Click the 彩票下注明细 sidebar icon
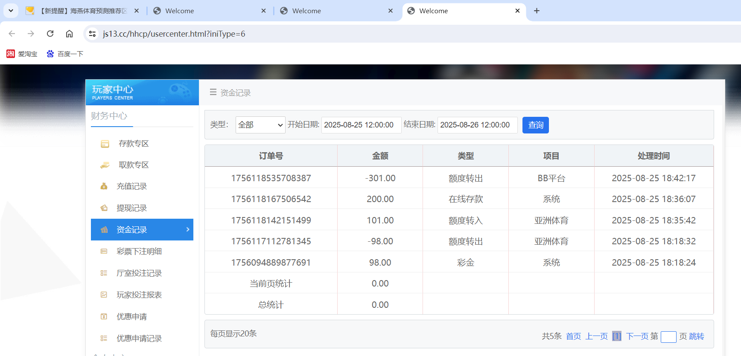The width and height of the screenshot is (741, 356). (x=104, y=252)
